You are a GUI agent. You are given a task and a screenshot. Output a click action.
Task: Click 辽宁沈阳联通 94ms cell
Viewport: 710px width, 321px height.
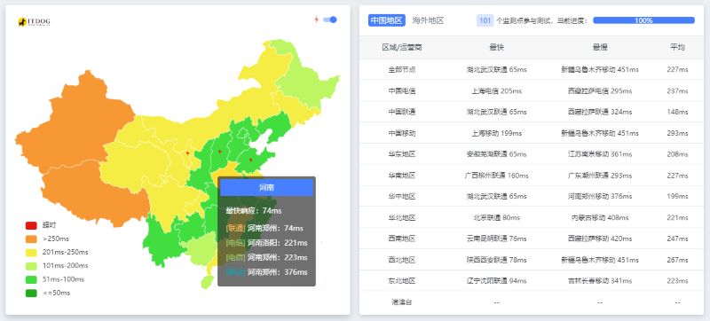[x=496, y=281]
